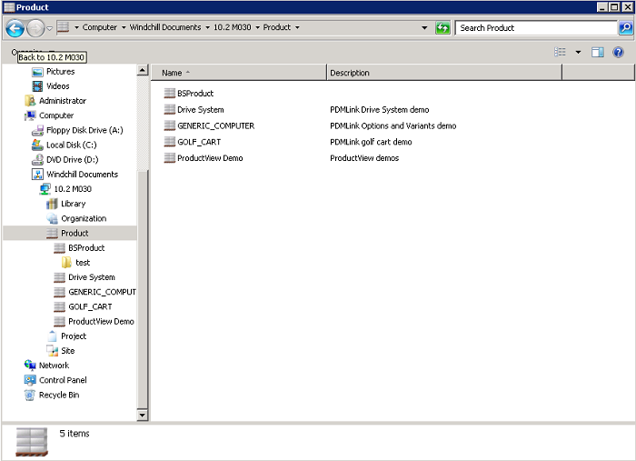Expand dropdown arrow after 10.2 M030 breadcrumb
This screenshot has width=636, height=461.
pyautogui.click(x=257, y=27)
